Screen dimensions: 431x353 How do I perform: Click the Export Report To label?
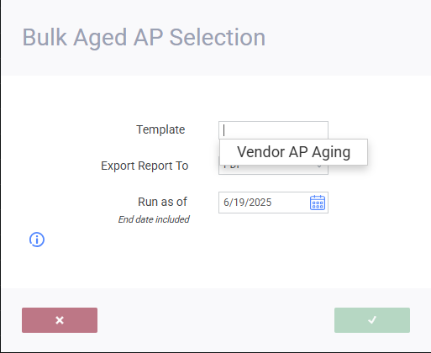pyautogui.click(x=145, y=166)
